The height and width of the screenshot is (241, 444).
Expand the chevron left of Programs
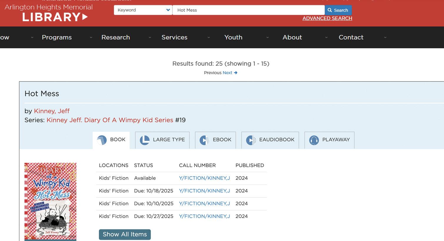pos(32,37)
